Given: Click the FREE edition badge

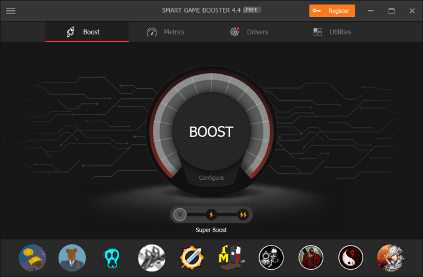Looking at the screenshot, I should tap(252, 10).
